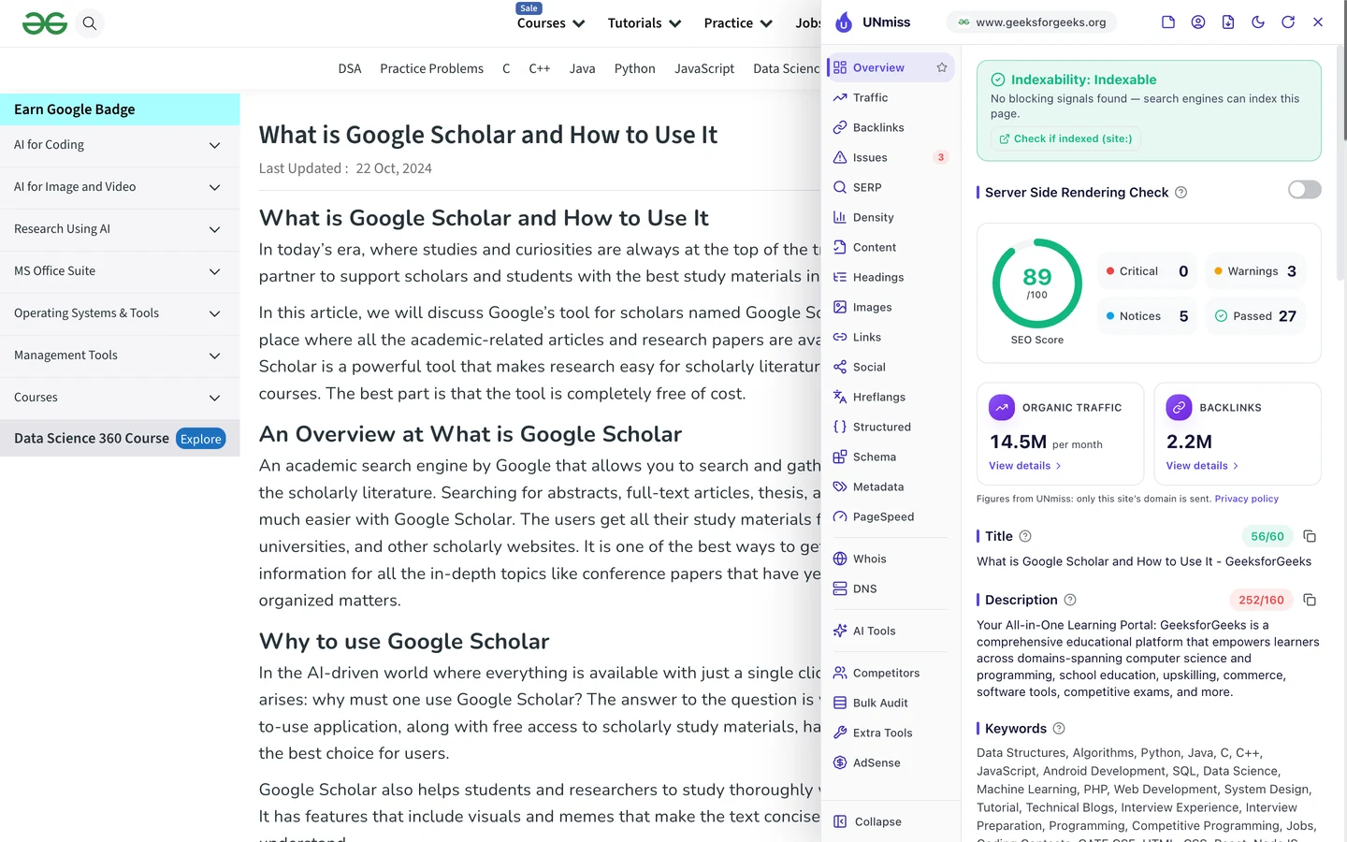Open the Traffic tab in UNmiss sidebar
Image resolution: width=1347 pixels, height=842 pixels.
[891, 97]
